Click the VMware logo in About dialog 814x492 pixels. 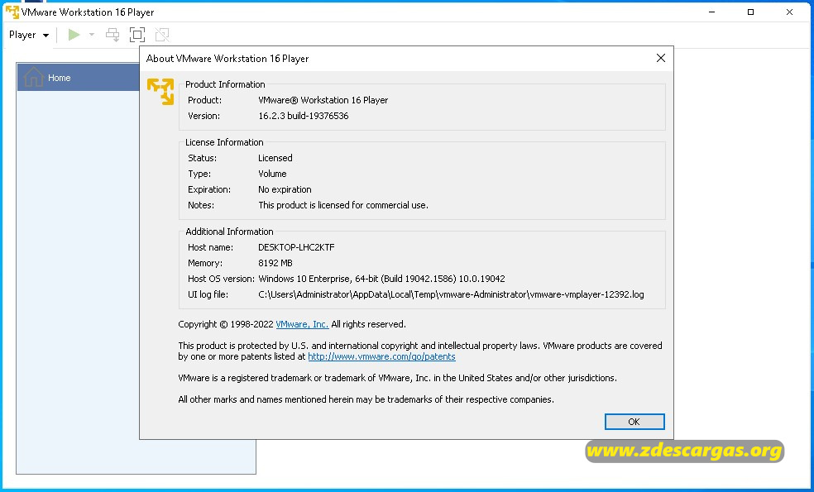point(160,91)
